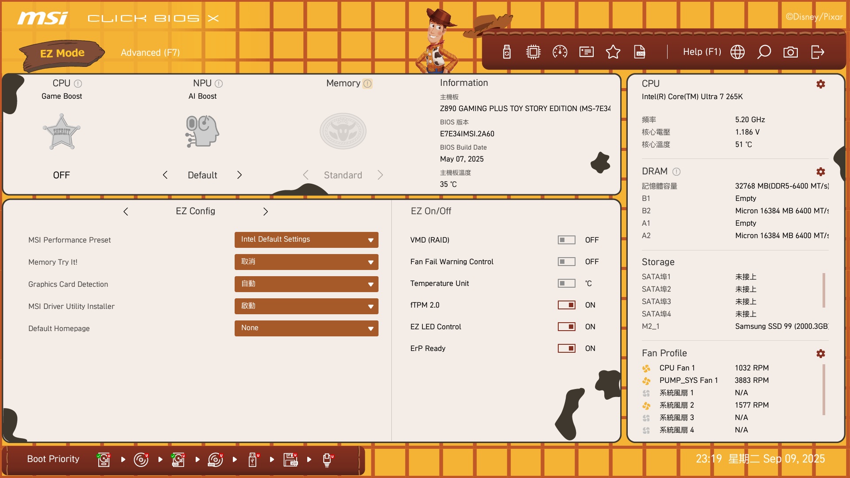850x478 pixels.
Task: Click the Memory profile emblem
Action: [x=343, y=131]
